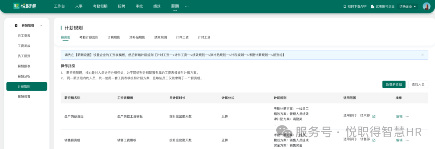Click 编辑 for 销售薪资组

[x=399, y=140]
